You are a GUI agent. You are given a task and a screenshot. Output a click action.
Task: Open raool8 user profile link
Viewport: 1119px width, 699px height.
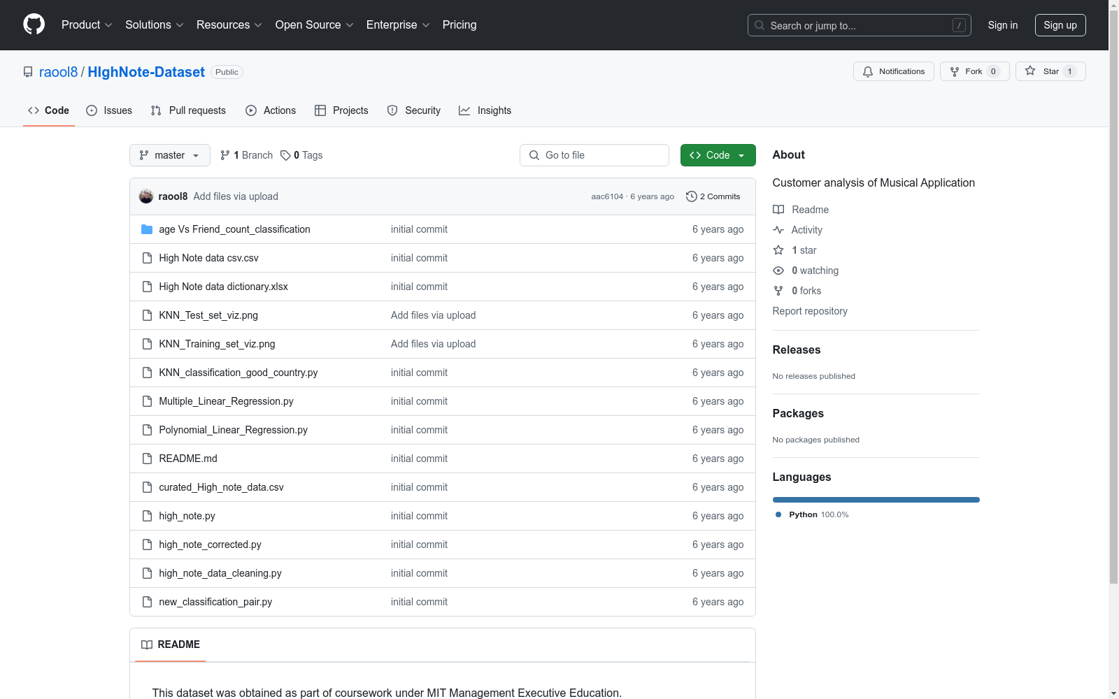click(58, 72)
